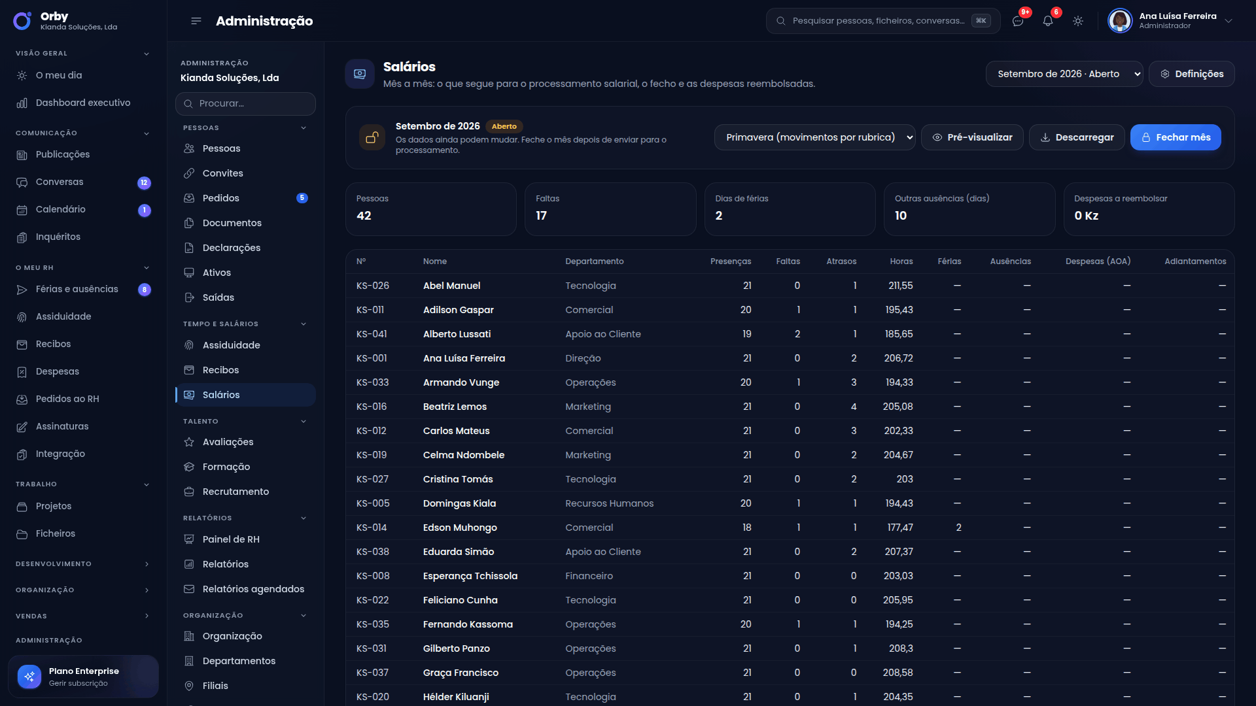1256x706 pixels.
Task: Click the Filiais location pin icon
Action: tap(189, 686)
